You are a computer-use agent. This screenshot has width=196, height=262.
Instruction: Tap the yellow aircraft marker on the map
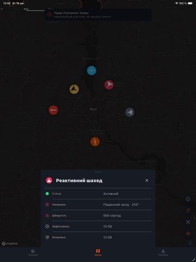[74, 89]
